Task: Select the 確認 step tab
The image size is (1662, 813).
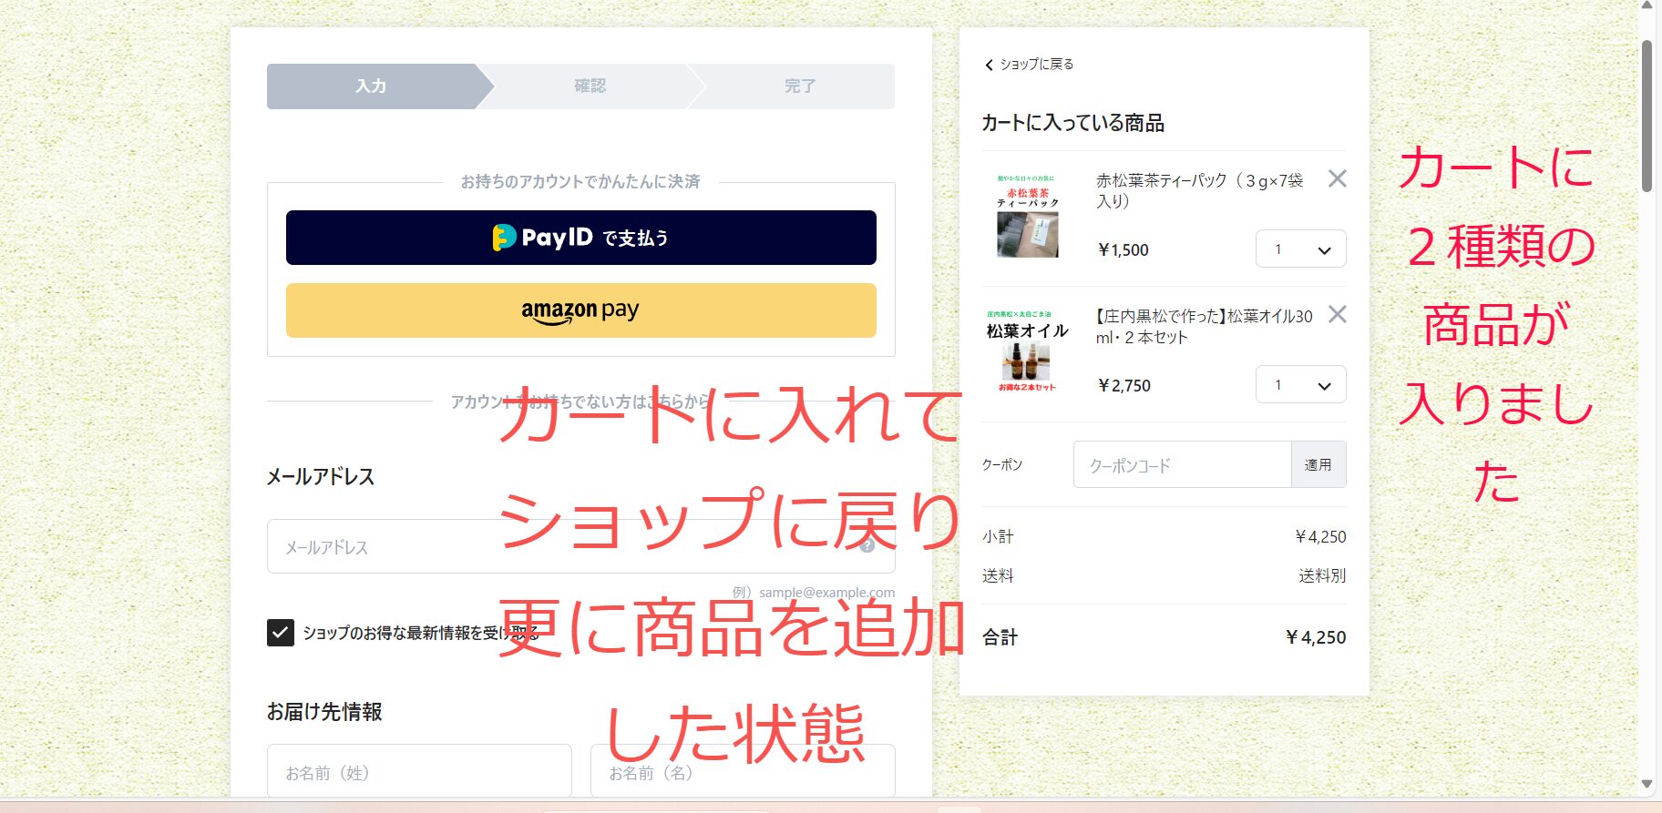Action: pos(590,86)
